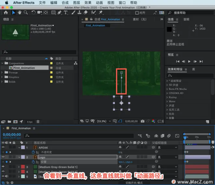Jump to last frame in preview
The height and width of the screenshot is (185, 215).
point(201,61)
